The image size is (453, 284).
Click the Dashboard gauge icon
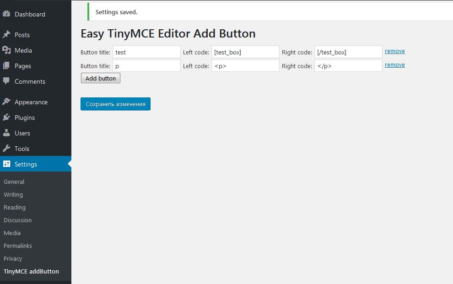click(6, 14)
